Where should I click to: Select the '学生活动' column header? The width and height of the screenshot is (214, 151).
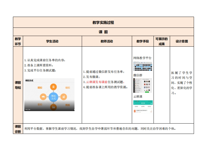point(52,41)
